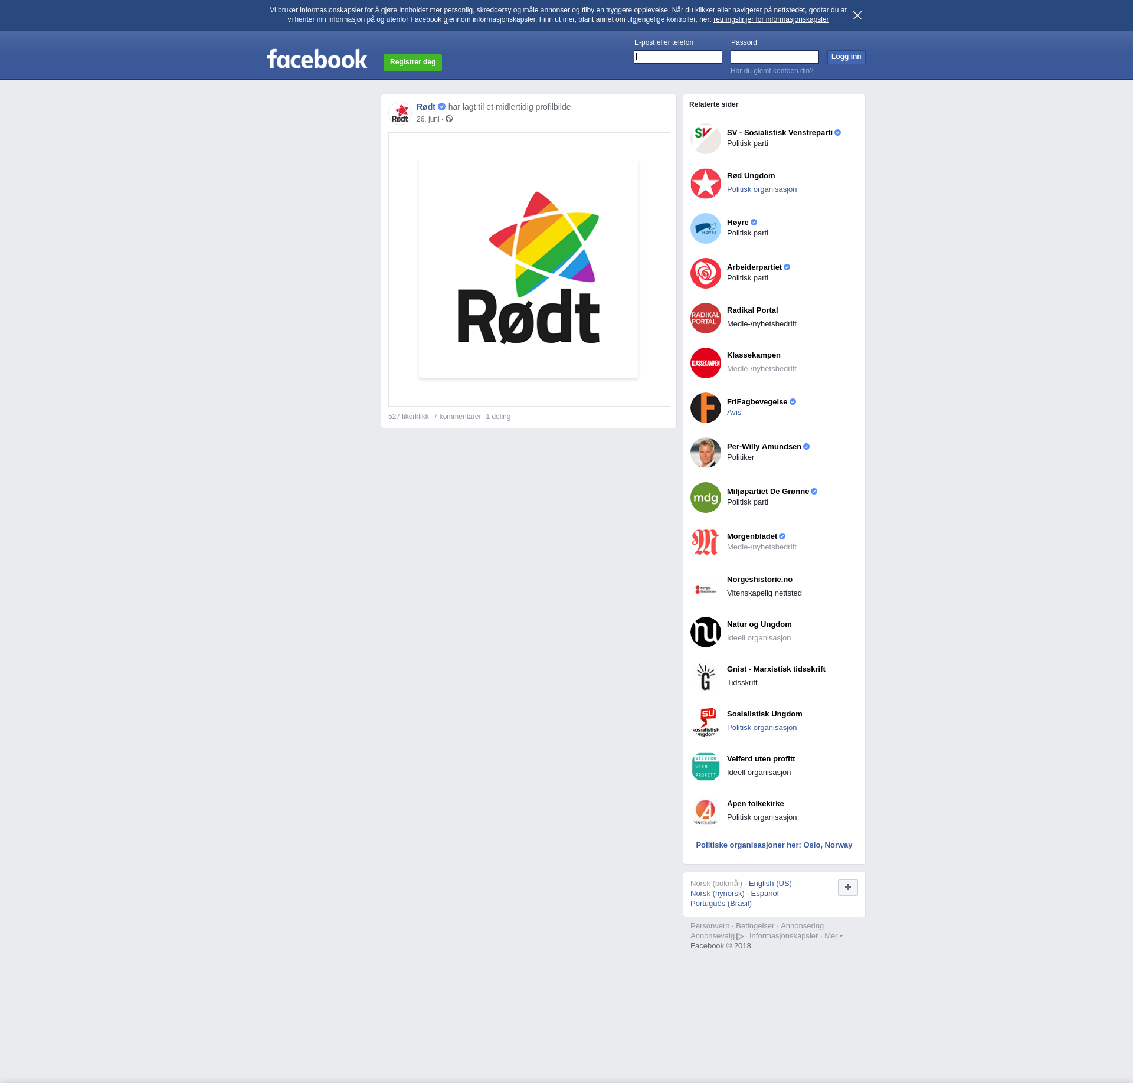
Task: Open Natur og Ungdom name link
Action: pyautogui.click(x=759, y=624)
